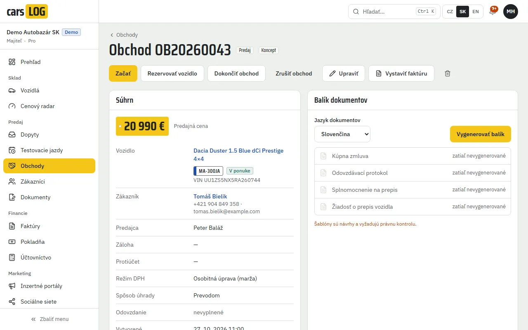This screenshot has height=330, width=528.
Task: Click the Zákazníci people icon
Action: pos(12,181)
